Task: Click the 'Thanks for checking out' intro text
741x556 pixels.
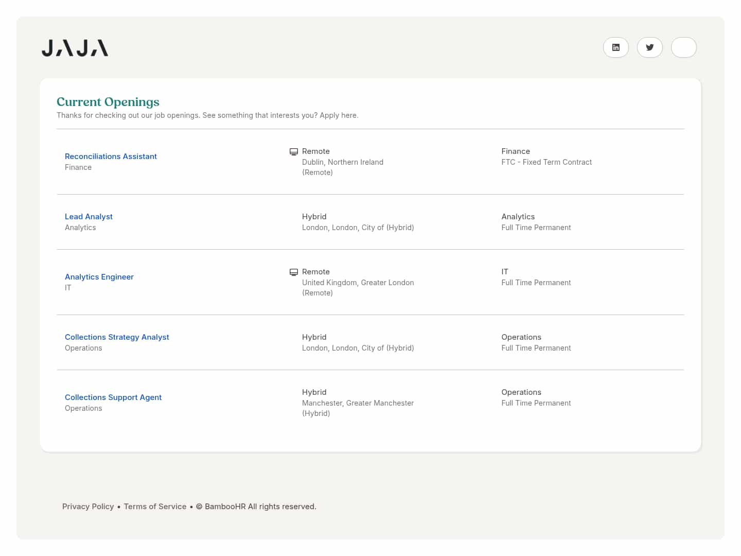Action: point(207,115)
